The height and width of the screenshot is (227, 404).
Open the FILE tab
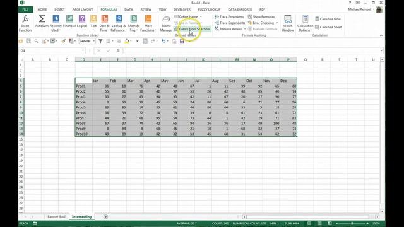pyautogui.click(x=25, y=9)
